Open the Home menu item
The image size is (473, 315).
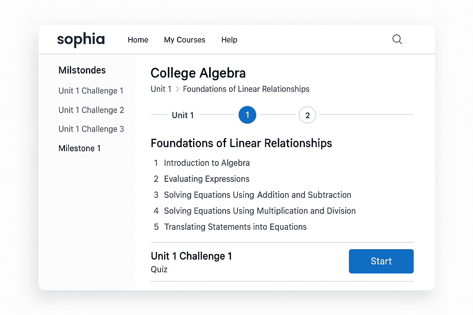[x=138, y=40]
